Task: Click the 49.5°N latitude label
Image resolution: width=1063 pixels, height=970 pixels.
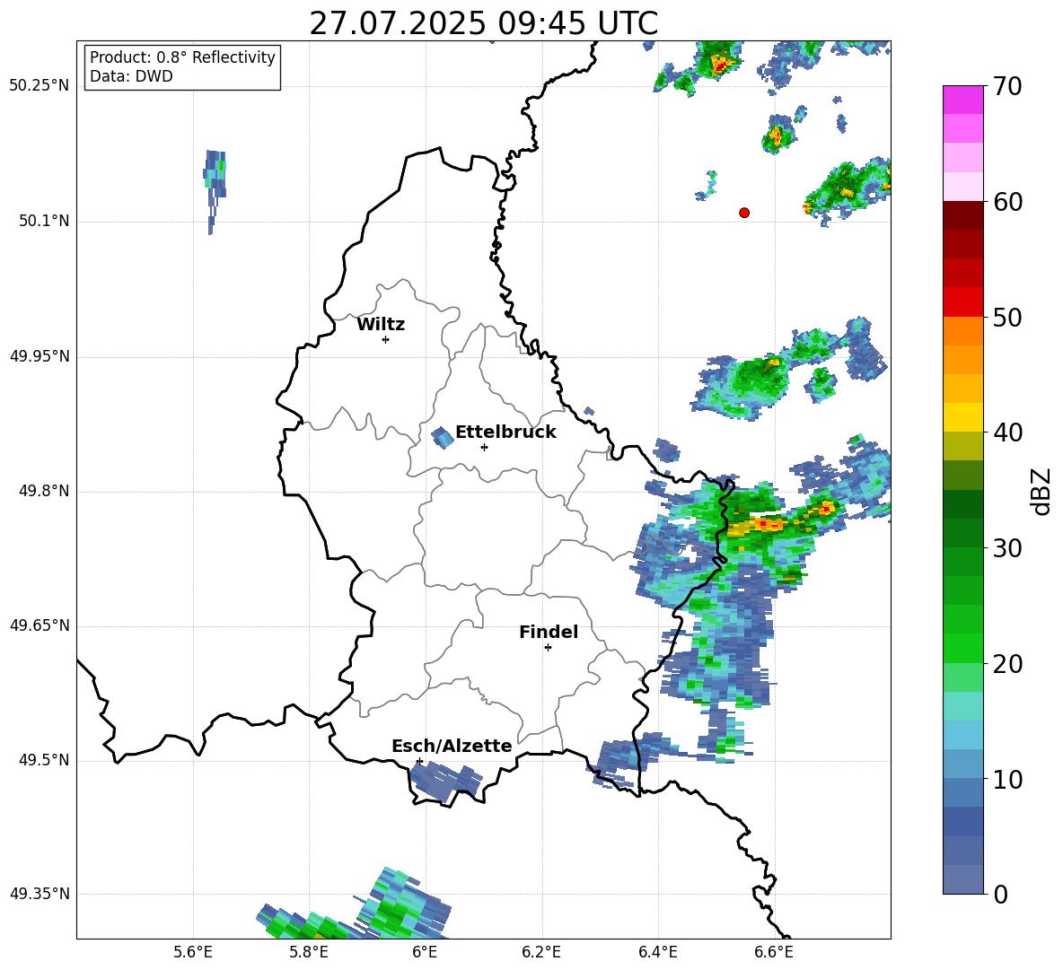Action: (43, 760)
